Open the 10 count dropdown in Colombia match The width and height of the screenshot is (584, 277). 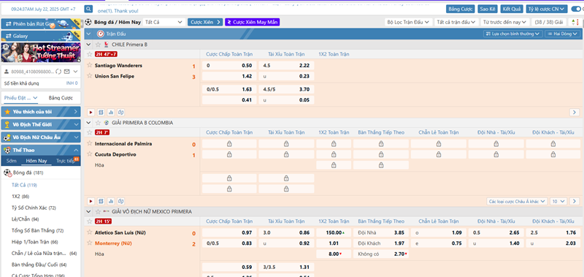[558, 201]
